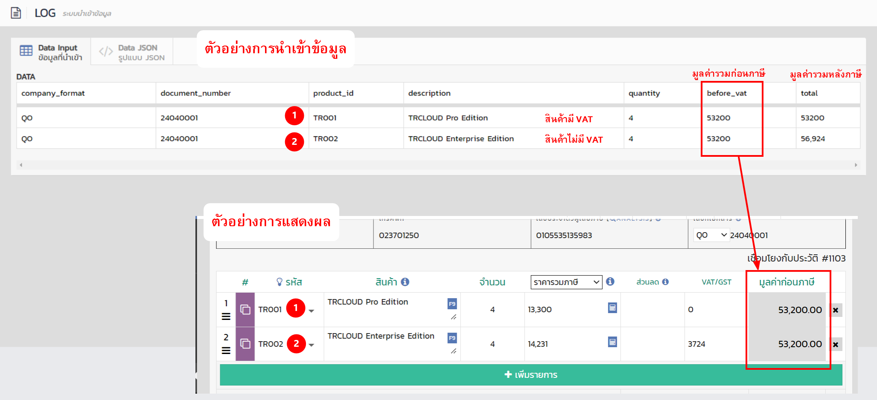Click the TRCLOUD Pro Edition description text area
877x400 pixels.
[385, 310]
